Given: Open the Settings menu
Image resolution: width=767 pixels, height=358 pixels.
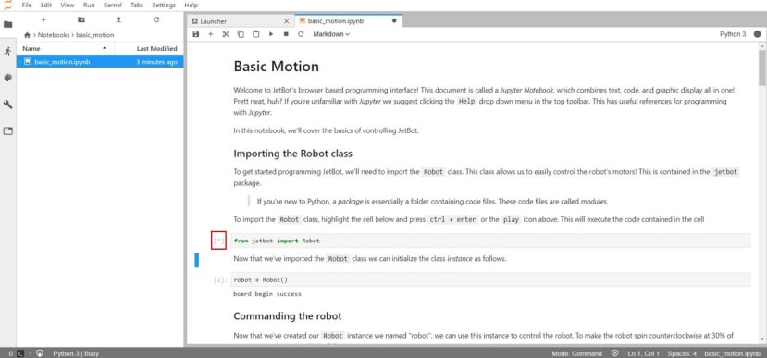Looking at the screenshot, I should coord(164,5).
